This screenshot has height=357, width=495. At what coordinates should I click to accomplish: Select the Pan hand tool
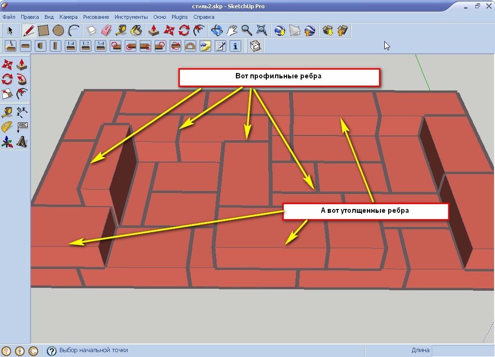(x=232, y=30)
